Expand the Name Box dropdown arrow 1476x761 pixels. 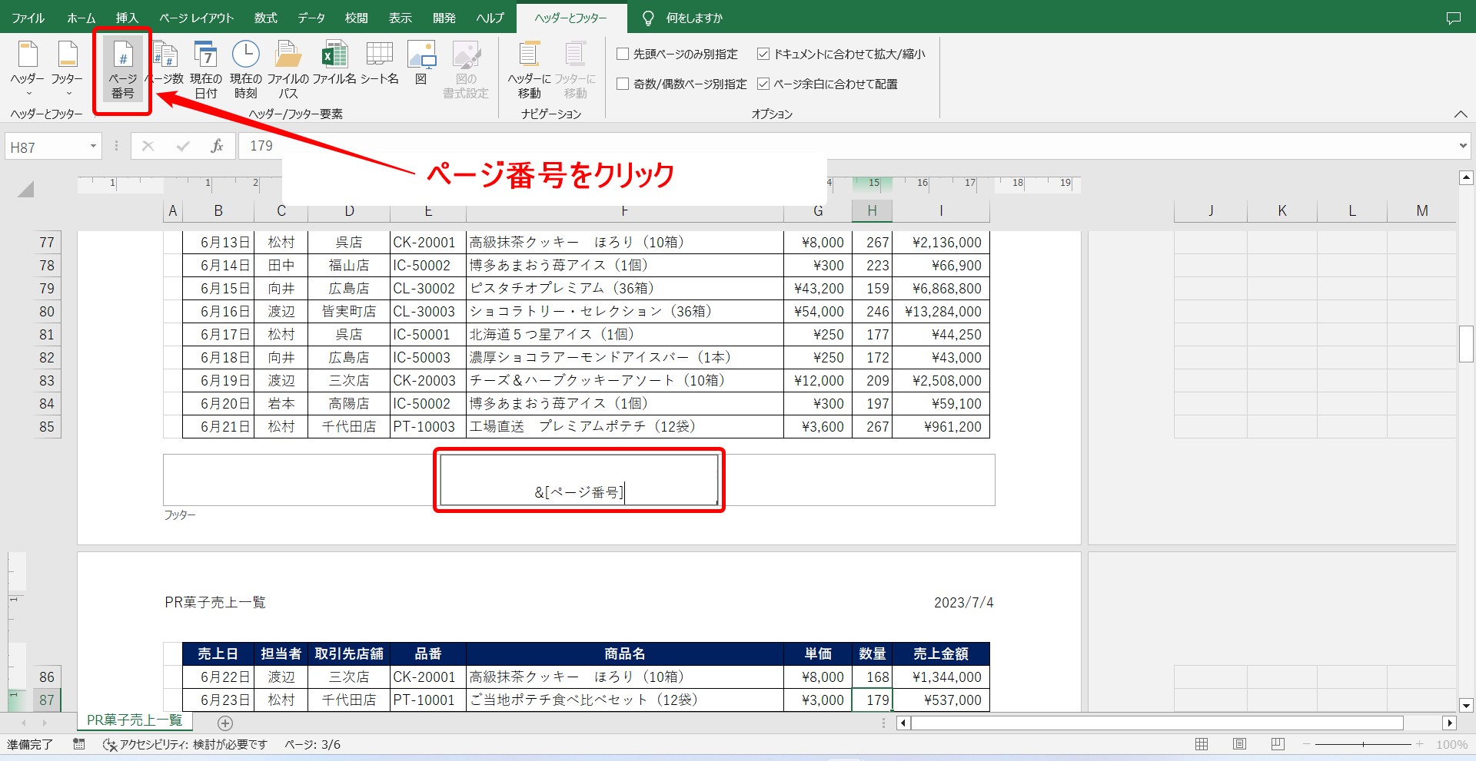(x=93, y=147)
